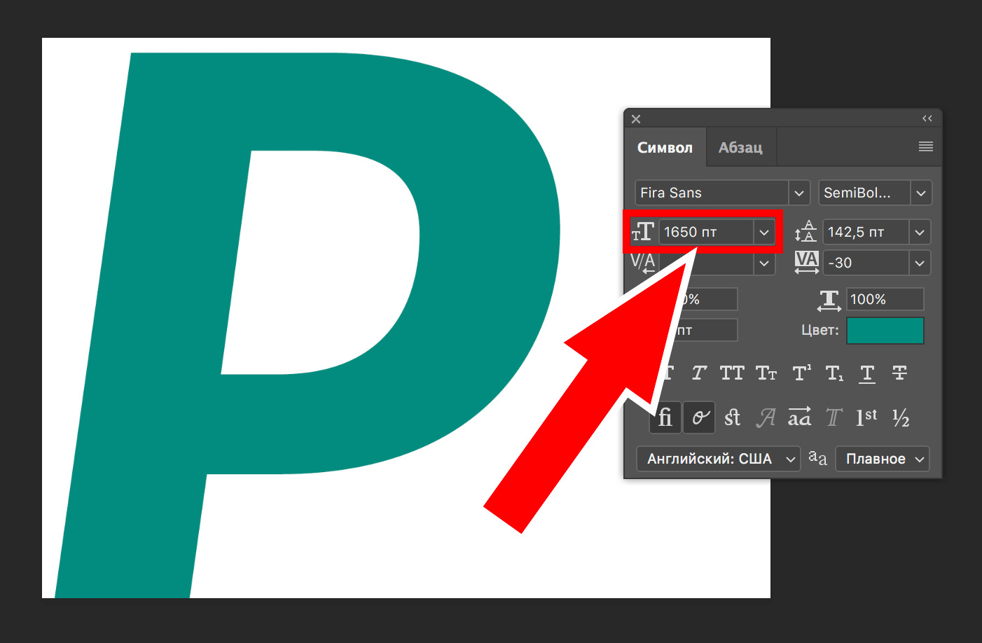Image resolution: width=982 pixels, height=643 pixels.
Task: Toggle Small Caps formatting
Action: (x=766, y=373)
